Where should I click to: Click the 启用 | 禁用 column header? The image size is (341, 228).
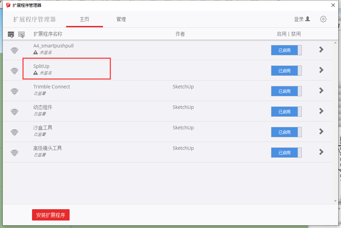coord(288,34)
